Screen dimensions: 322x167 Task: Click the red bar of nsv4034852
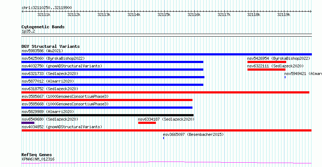pos(166,130)
